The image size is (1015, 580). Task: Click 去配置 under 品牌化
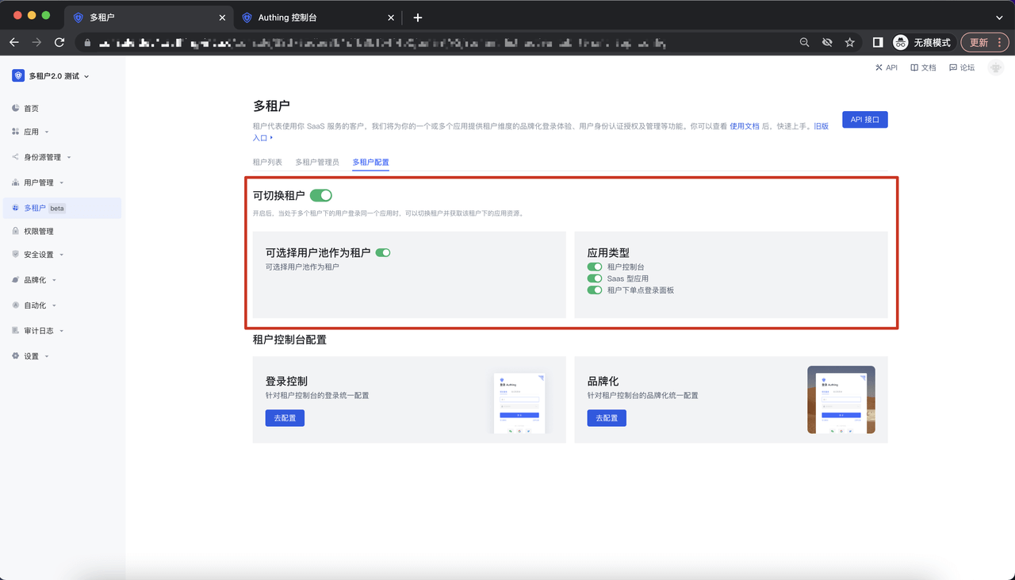point(607,418)
